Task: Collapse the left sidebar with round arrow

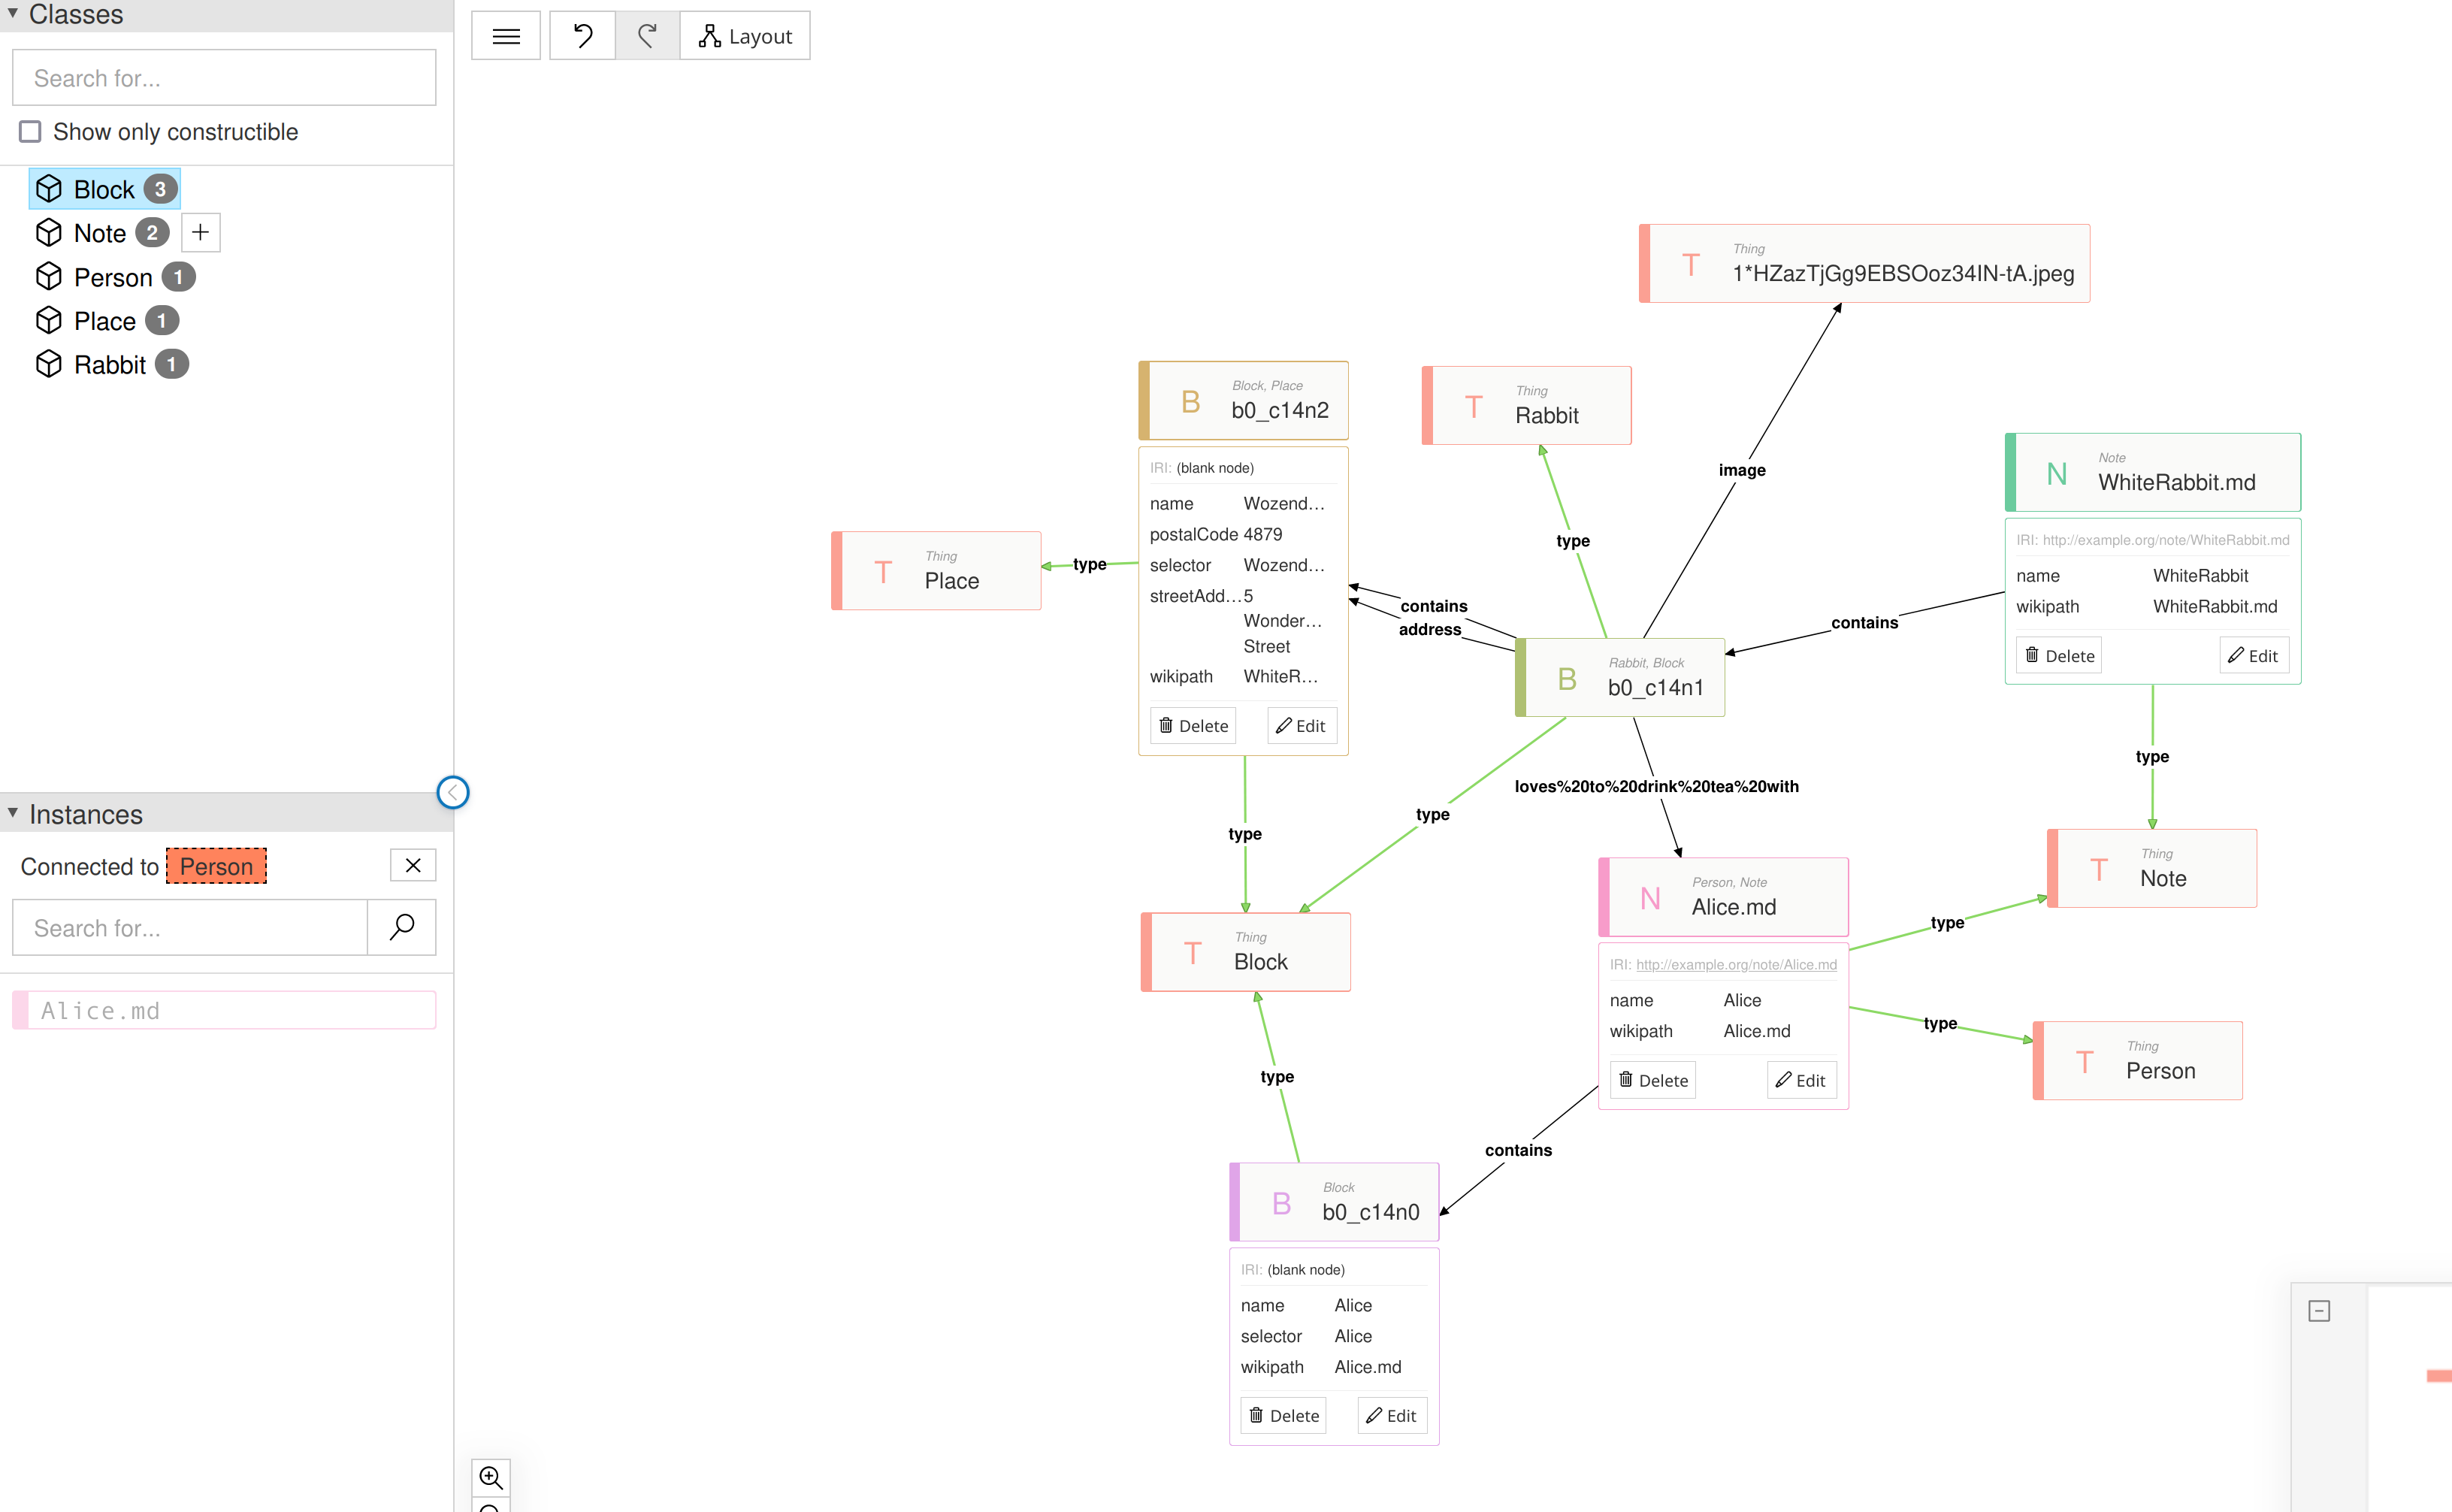Action: pyautogui.click(x=453, y=793)
